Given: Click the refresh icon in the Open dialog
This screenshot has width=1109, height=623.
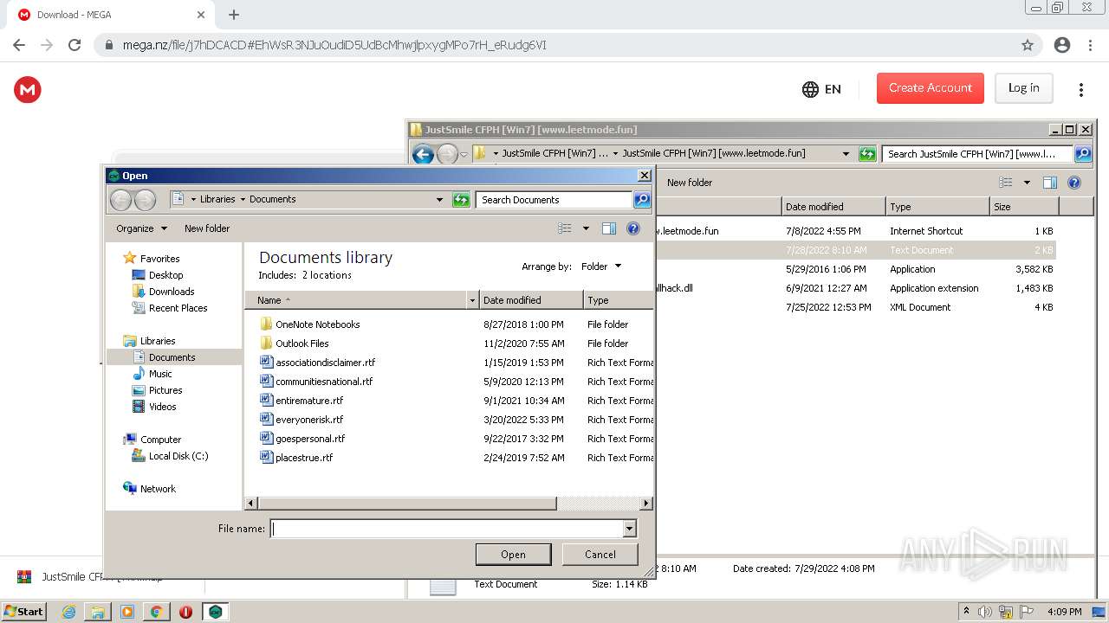Looking at the screenshot, I should tap(461, 200).
